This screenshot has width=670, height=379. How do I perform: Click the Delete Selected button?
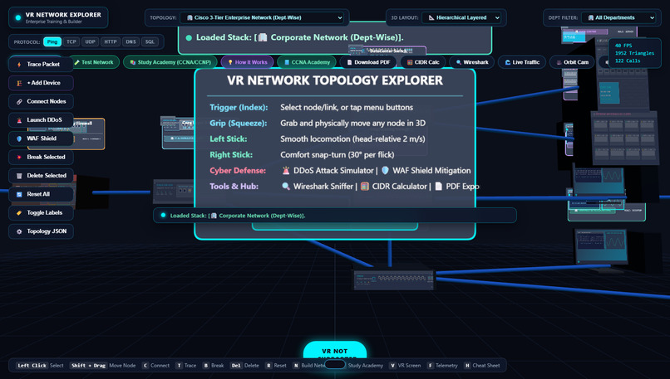coord(41,176)
